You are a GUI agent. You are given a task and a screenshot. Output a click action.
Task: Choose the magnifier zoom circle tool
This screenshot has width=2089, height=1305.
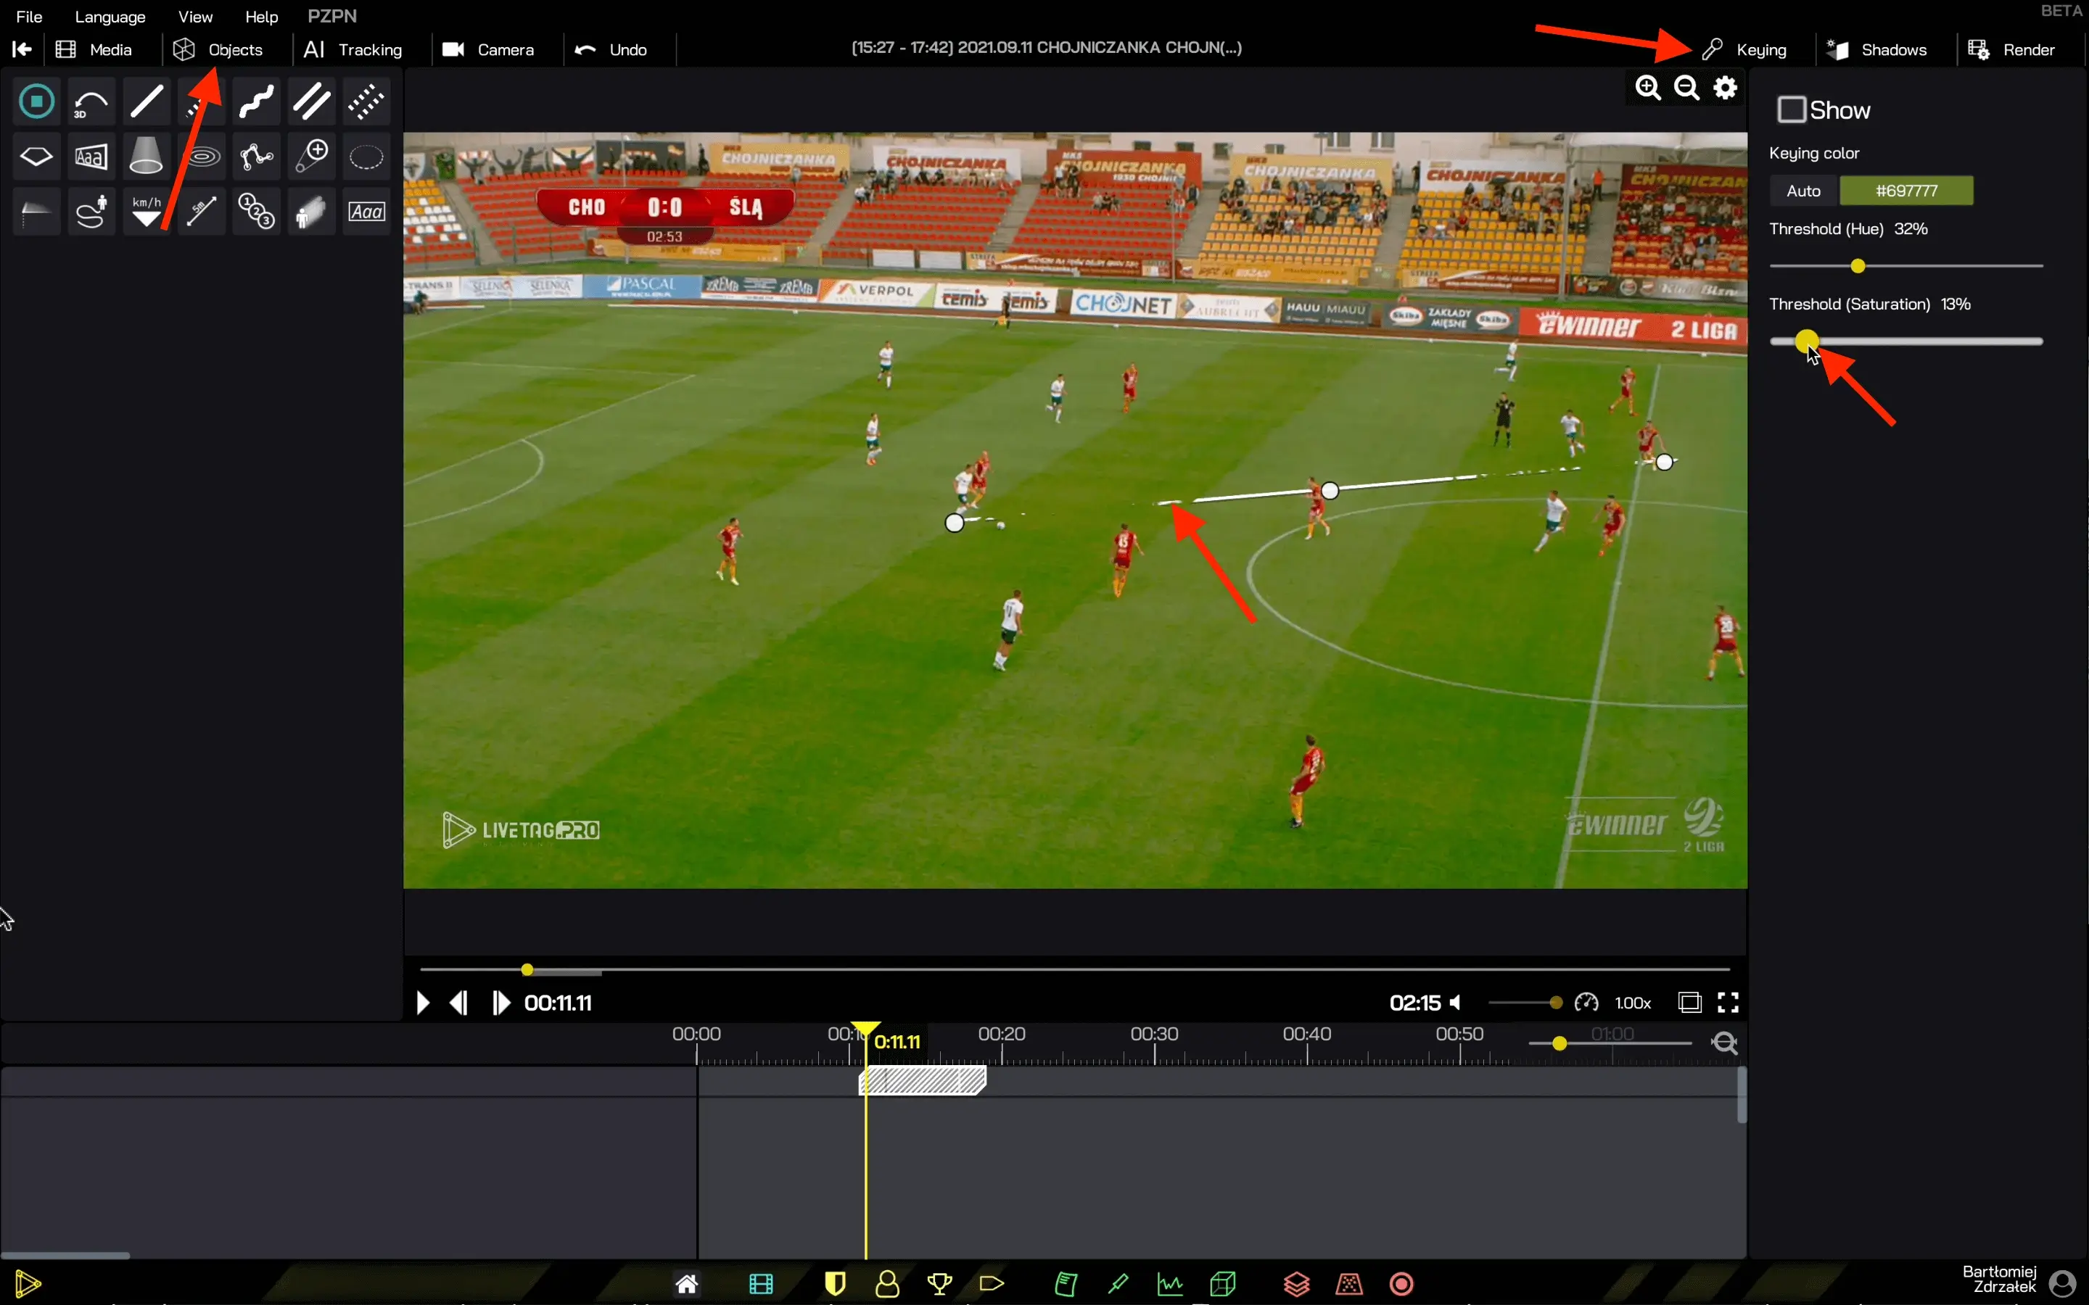(310, 157)
